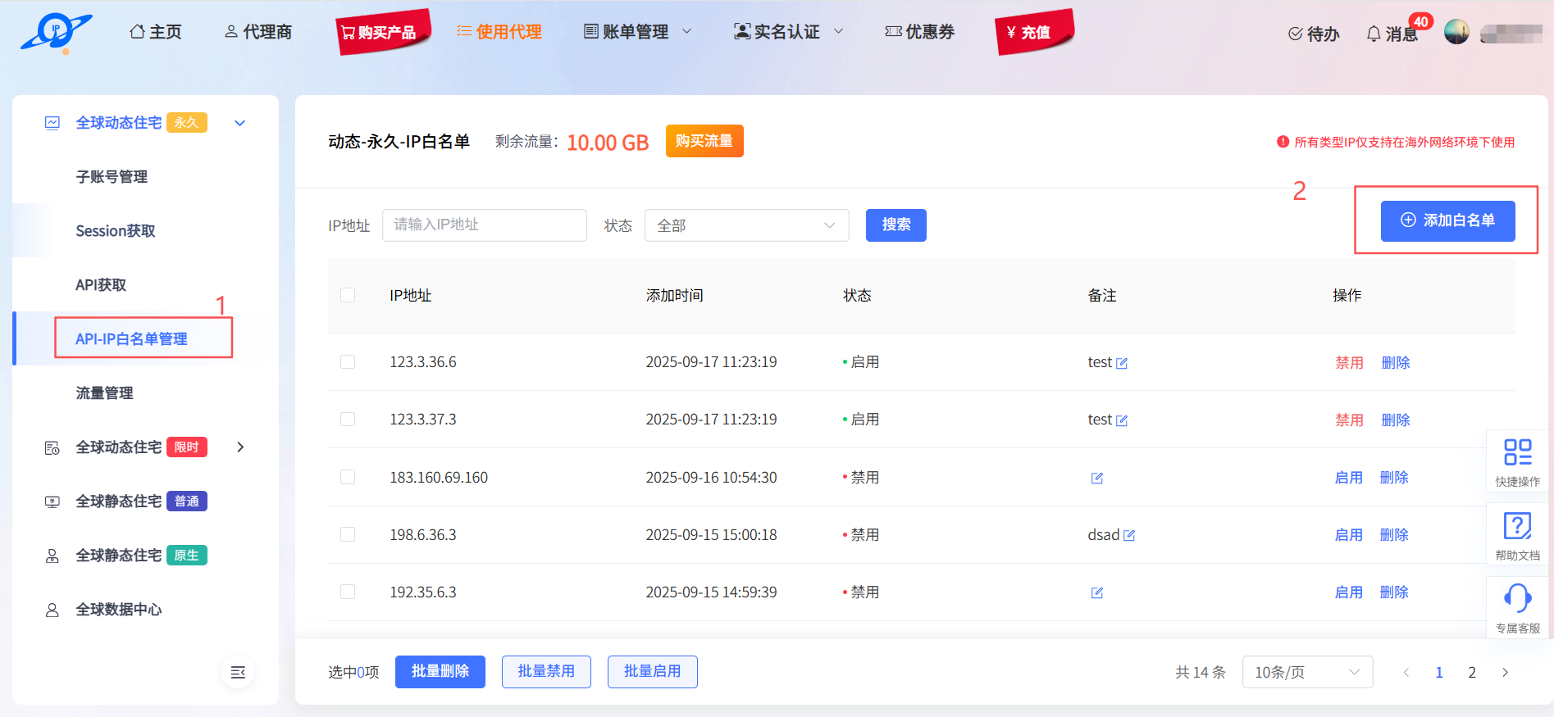Image resolution: width=1554 pixels, height=717 pixels.
Task: Toggle the select-all checkbox in table header
Action: click(x=348, y=295)
